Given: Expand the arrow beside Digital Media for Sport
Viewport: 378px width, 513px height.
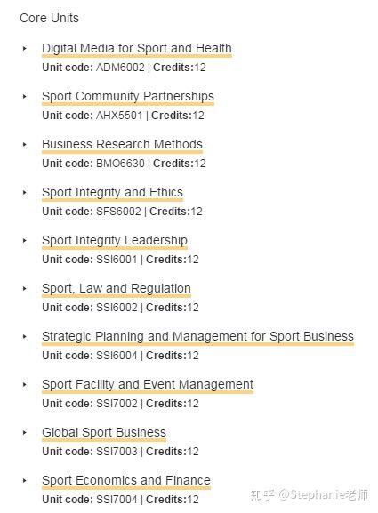Looking at the screenshot, I should pyautogui.click(x=25, y=48).
